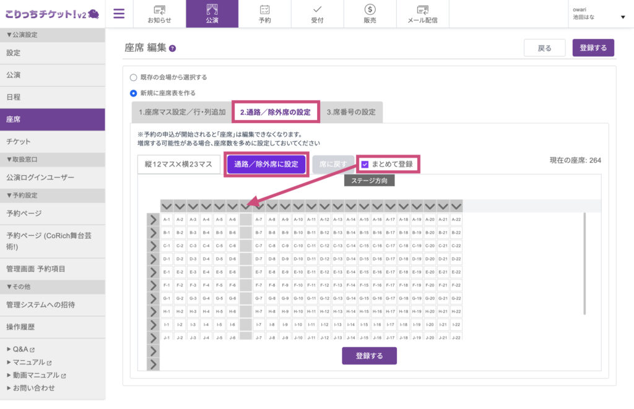634x409 pixels.
Task: Expand the owari user account dropdown
Action: pyautogui.click(x=623, y=17)
